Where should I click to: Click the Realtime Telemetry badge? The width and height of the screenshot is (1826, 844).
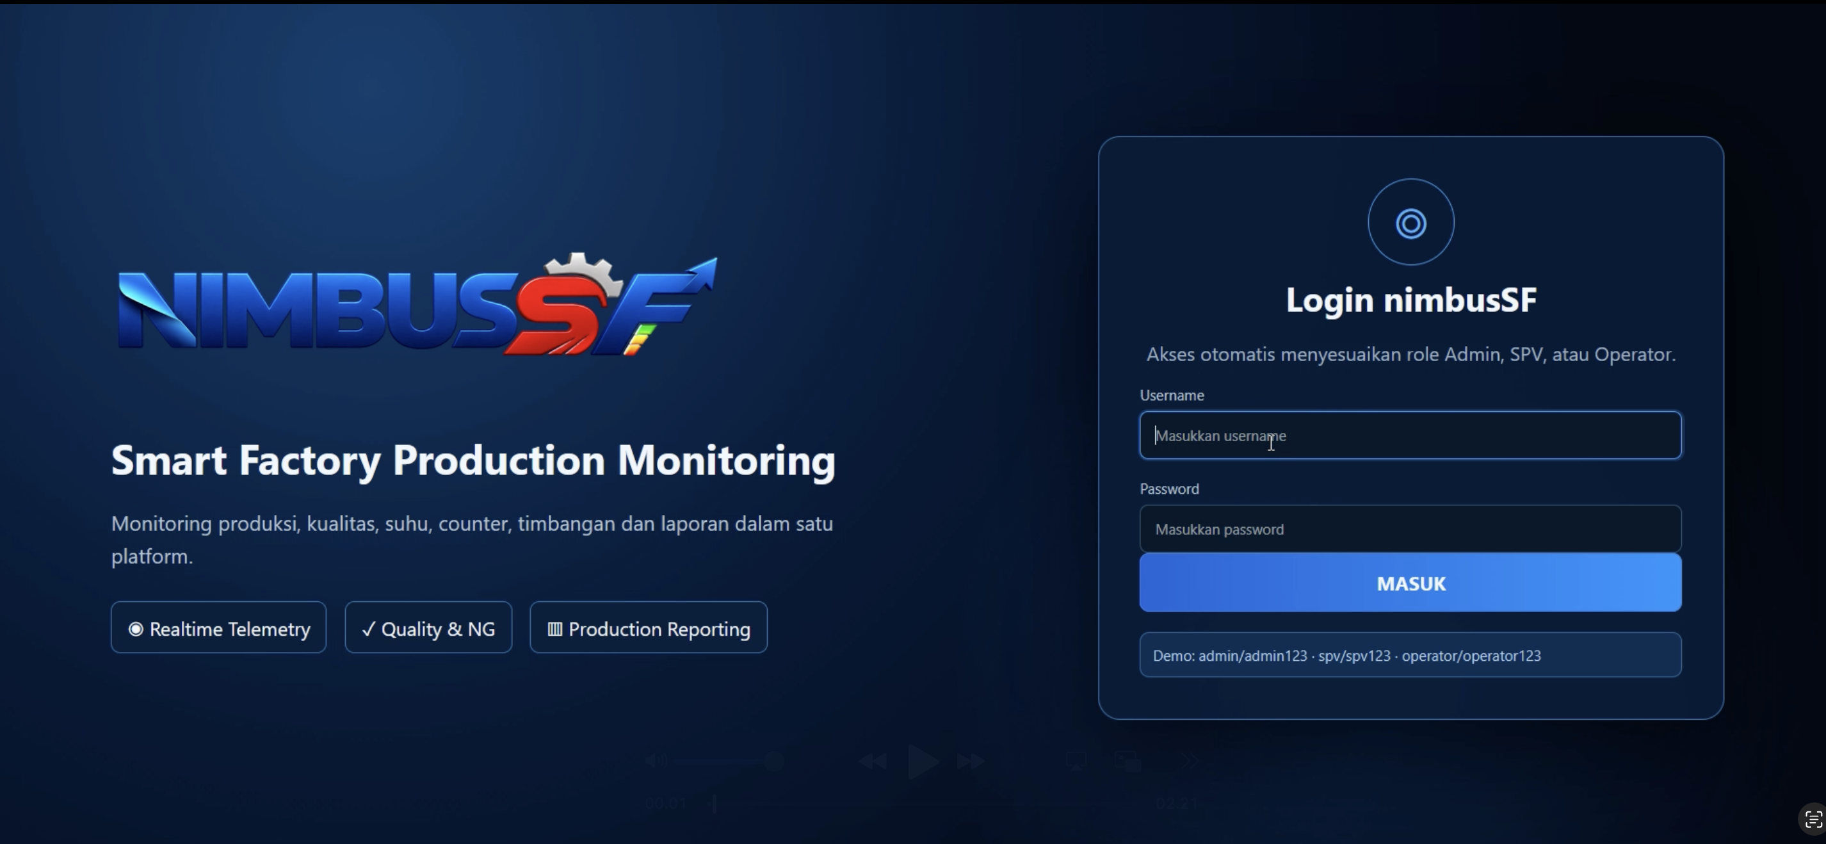point(218,628)
